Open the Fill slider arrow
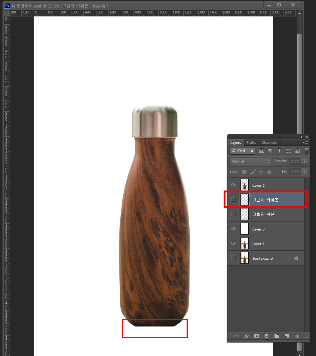Image resolution: width=316 pixels, height=356 pixels. [x=305, y=171]
